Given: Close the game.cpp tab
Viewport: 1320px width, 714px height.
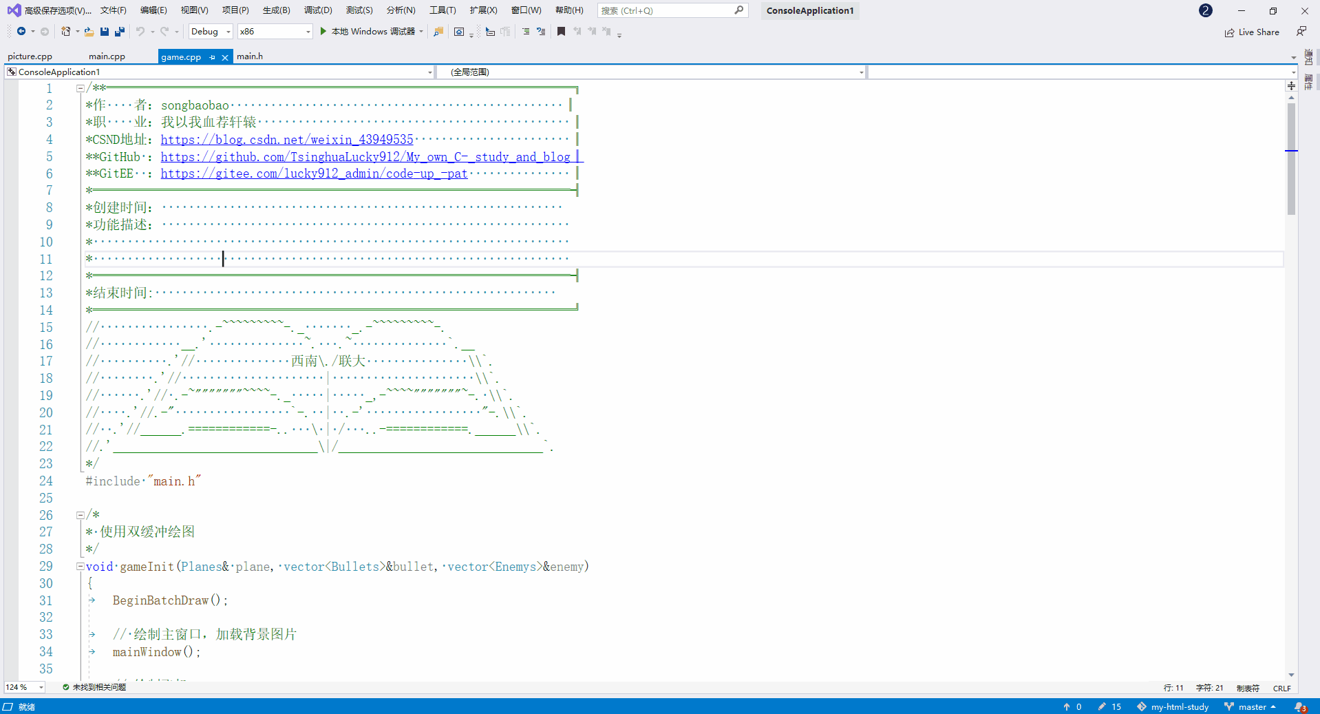Looking at the screenshot, I should (225, 57).
